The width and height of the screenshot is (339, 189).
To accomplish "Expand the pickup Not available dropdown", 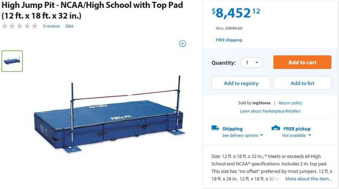I will pos(296,136).
